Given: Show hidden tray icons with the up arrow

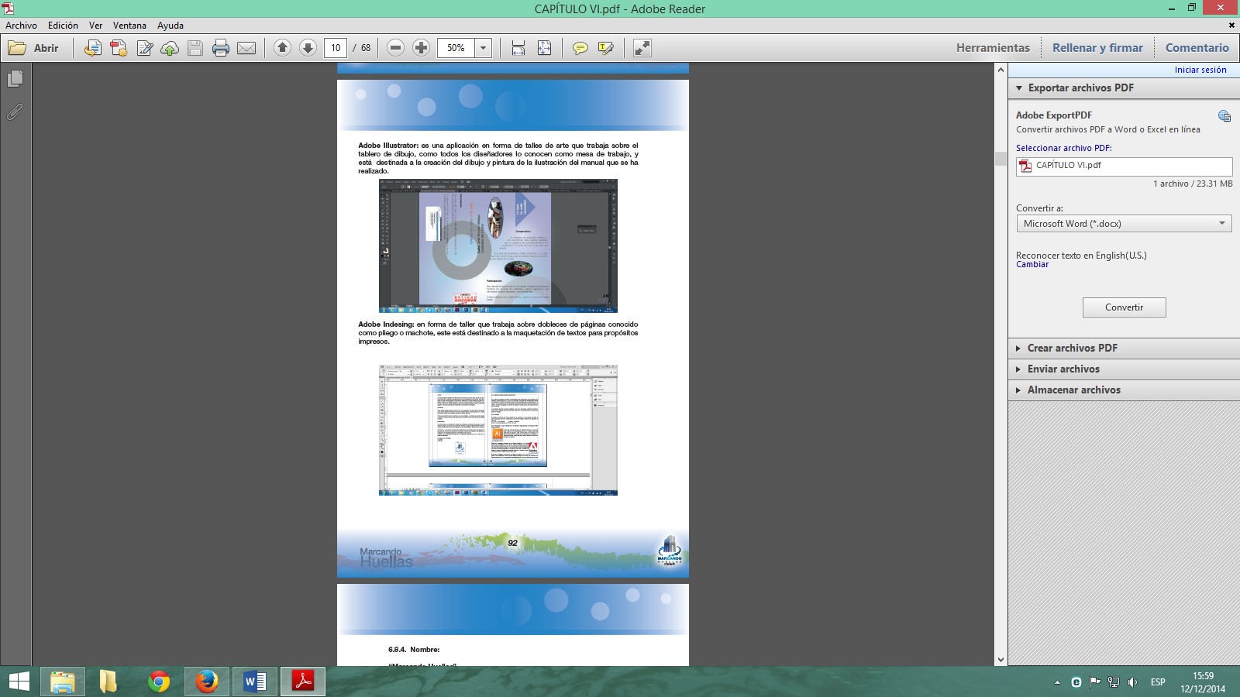Looking at the screenshot, I should tap(1057, 682).
